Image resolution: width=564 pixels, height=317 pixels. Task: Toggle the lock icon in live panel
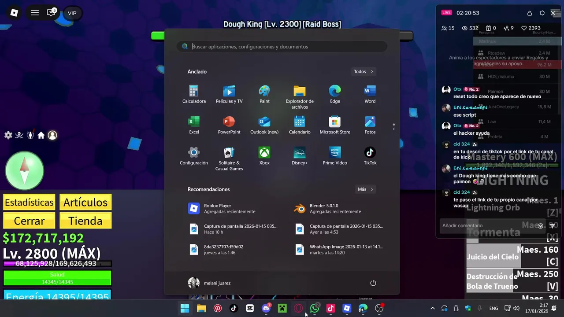click(x=530, y=13)
